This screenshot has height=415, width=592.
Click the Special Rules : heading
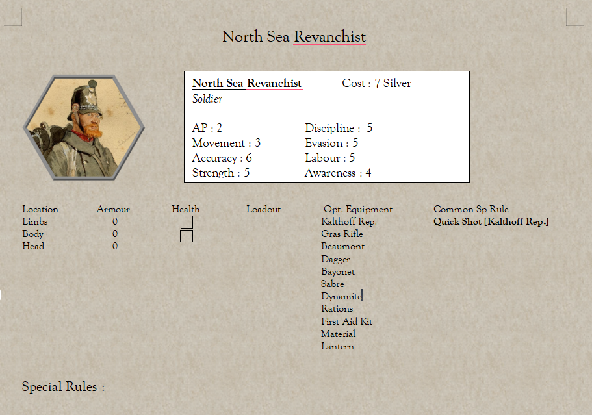coord(63,386)
